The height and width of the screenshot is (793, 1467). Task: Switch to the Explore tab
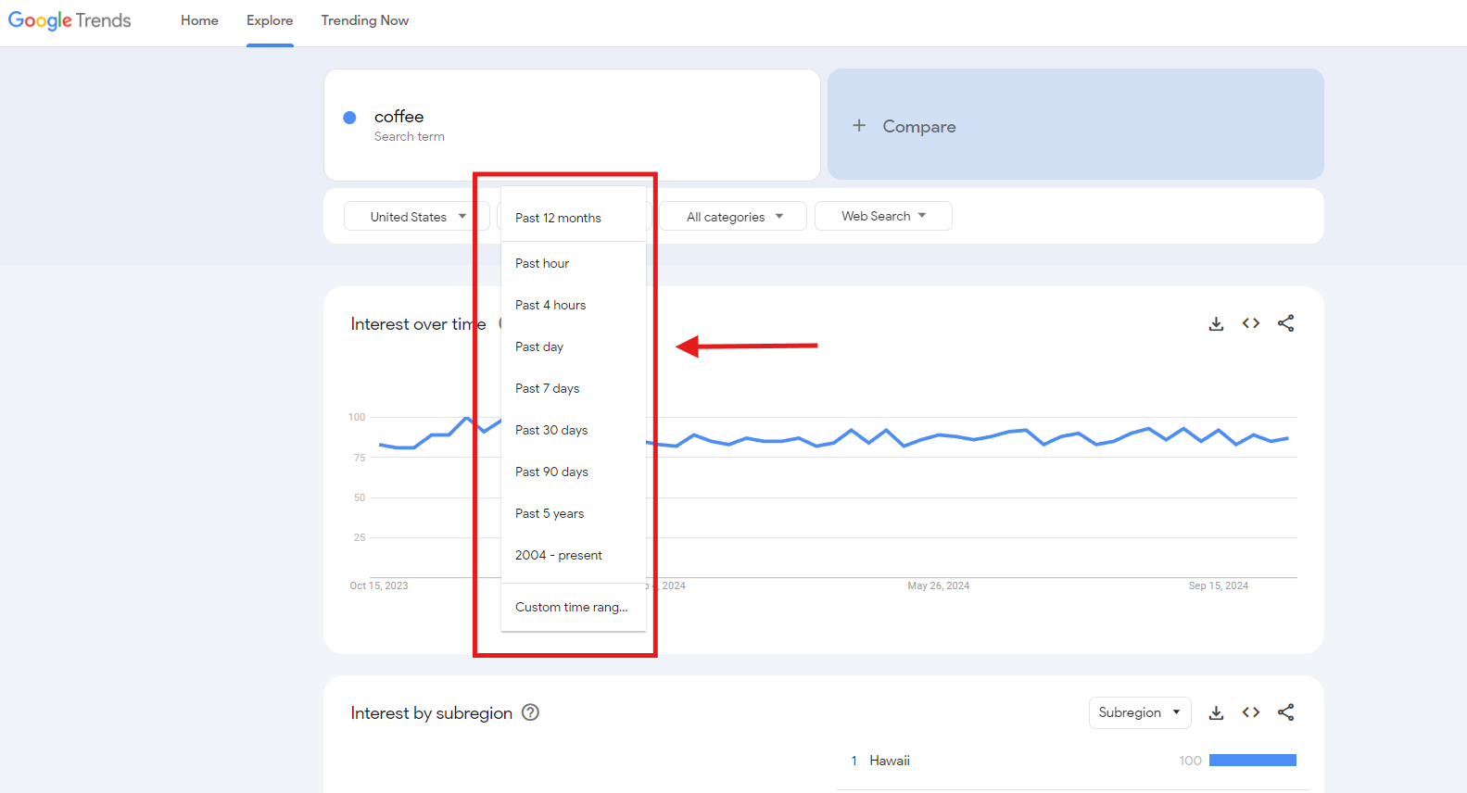[x=270, y=20]
